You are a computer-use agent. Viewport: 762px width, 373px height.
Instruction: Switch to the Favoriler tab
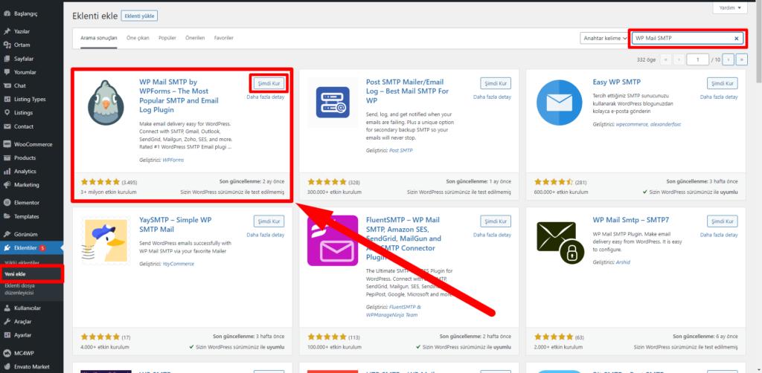click(223, 38)
